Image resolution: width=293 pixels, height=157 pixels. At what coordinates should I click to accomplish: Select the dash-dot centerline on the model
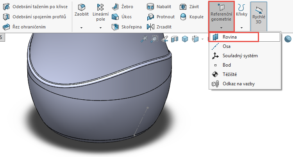coord(141,122)
